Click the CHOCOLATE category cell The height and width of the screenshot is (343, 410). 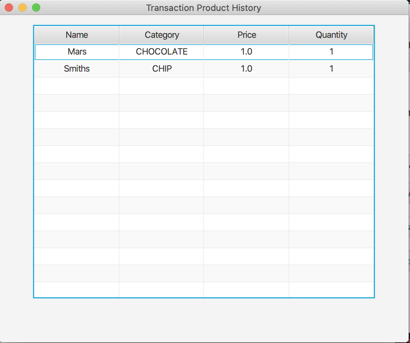click(161, 51)
